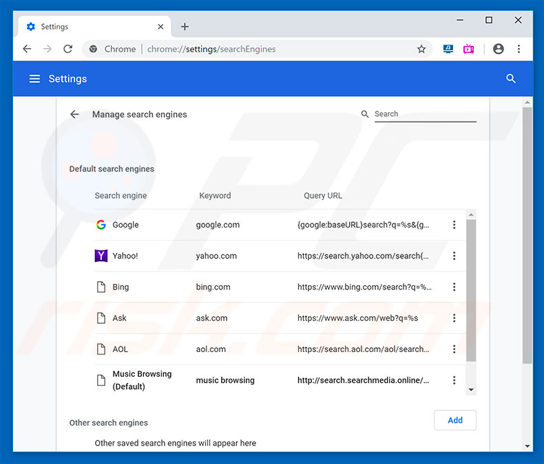This screenshot has height=464, width=544.
Task: Click the 'Manage search engines' heading
Action: pyautogui.click(x=140, y=114)
